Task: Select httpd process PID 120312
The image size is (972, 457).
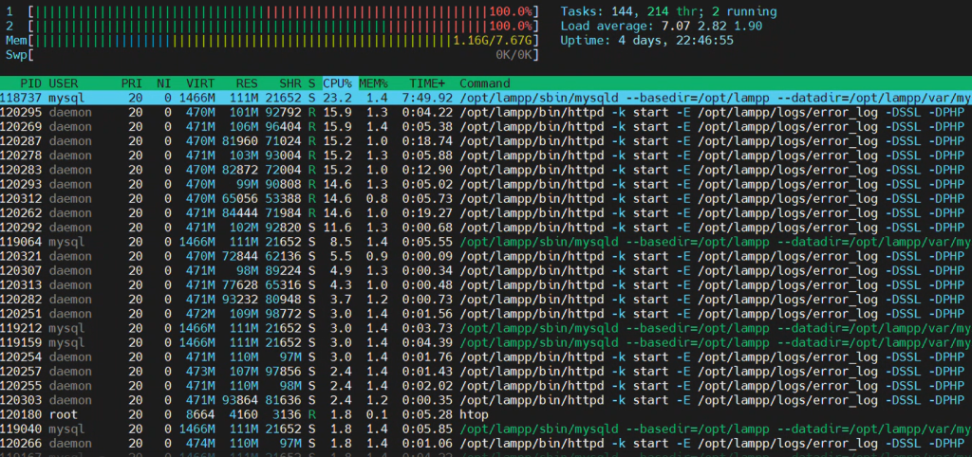Action: pos(486,198)
